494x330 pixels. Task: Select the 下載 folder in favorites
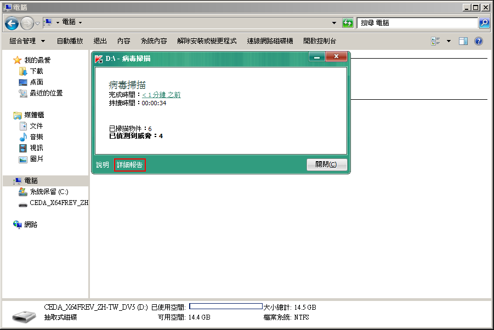point(36,71)
